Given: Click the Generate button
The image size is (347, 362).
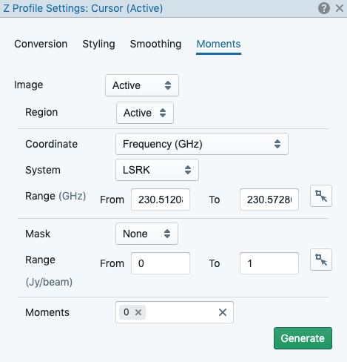Looking at the screenshot, I should click(303, 338).
